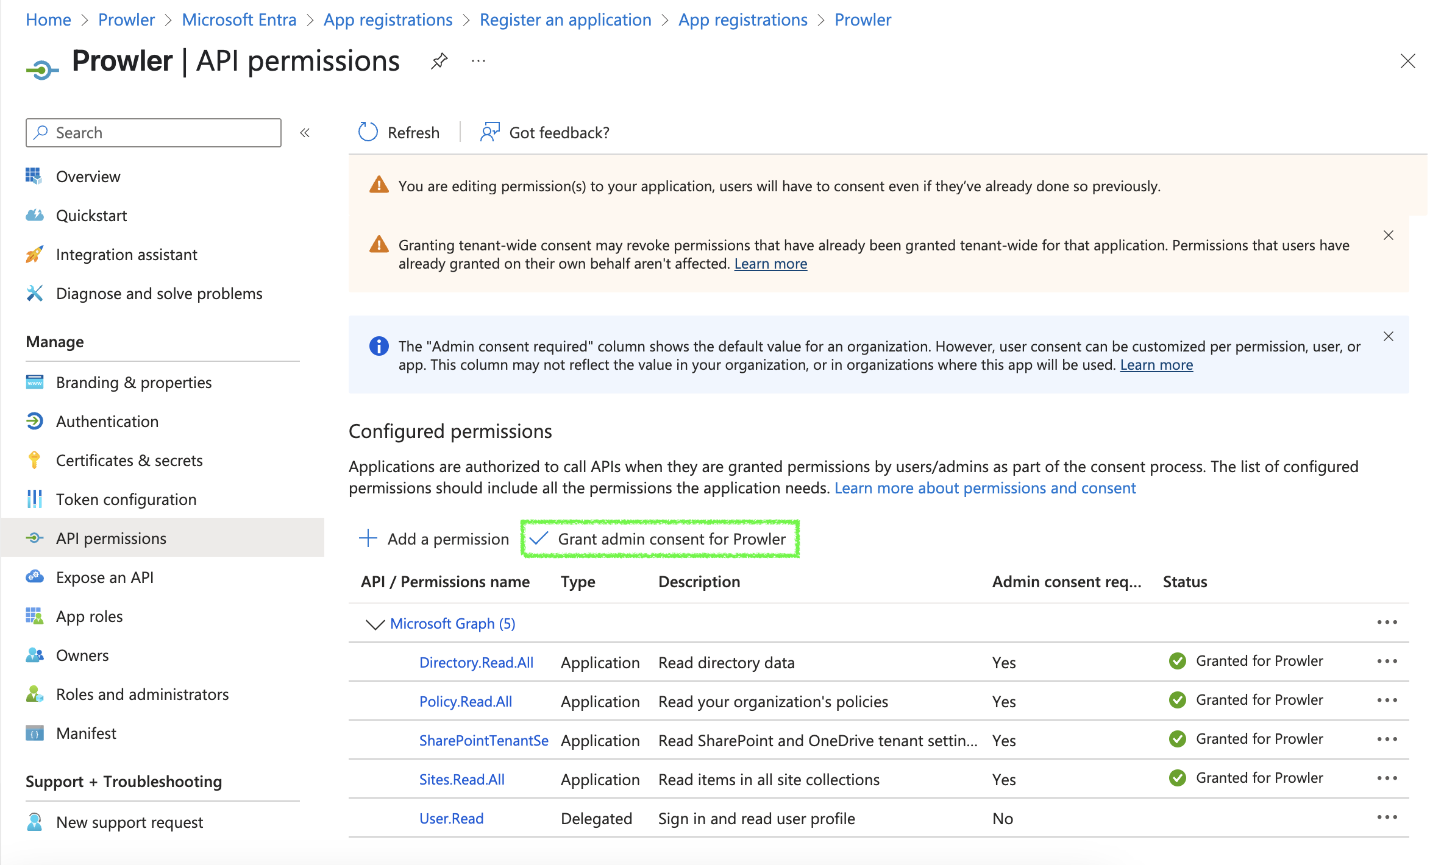
Task: Click the App roles icon
Action: pyautogui.click(x=34, y=616)
